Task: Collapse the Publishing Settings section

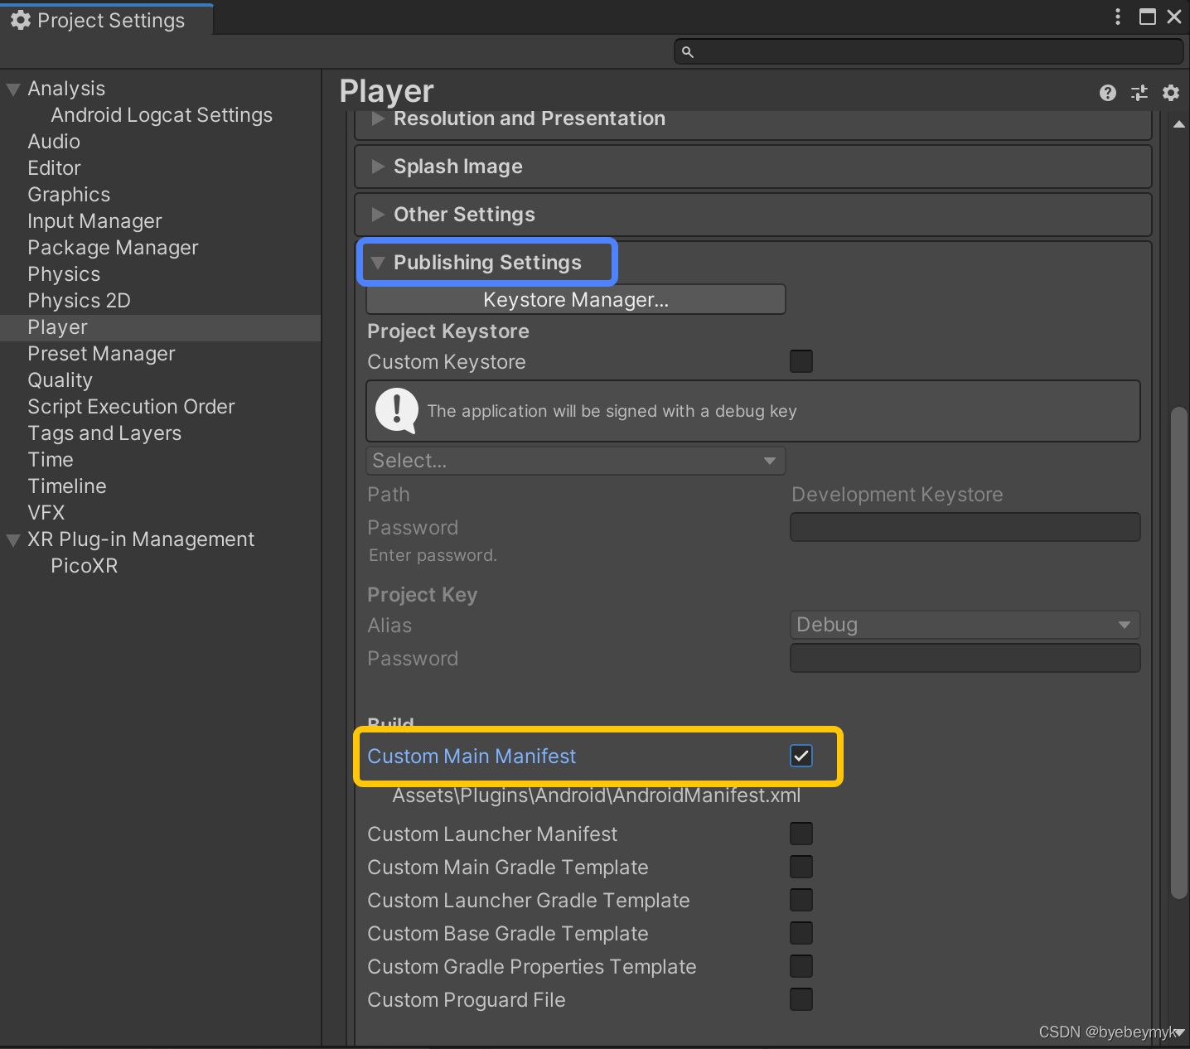Action: click(x=378, y=263)
